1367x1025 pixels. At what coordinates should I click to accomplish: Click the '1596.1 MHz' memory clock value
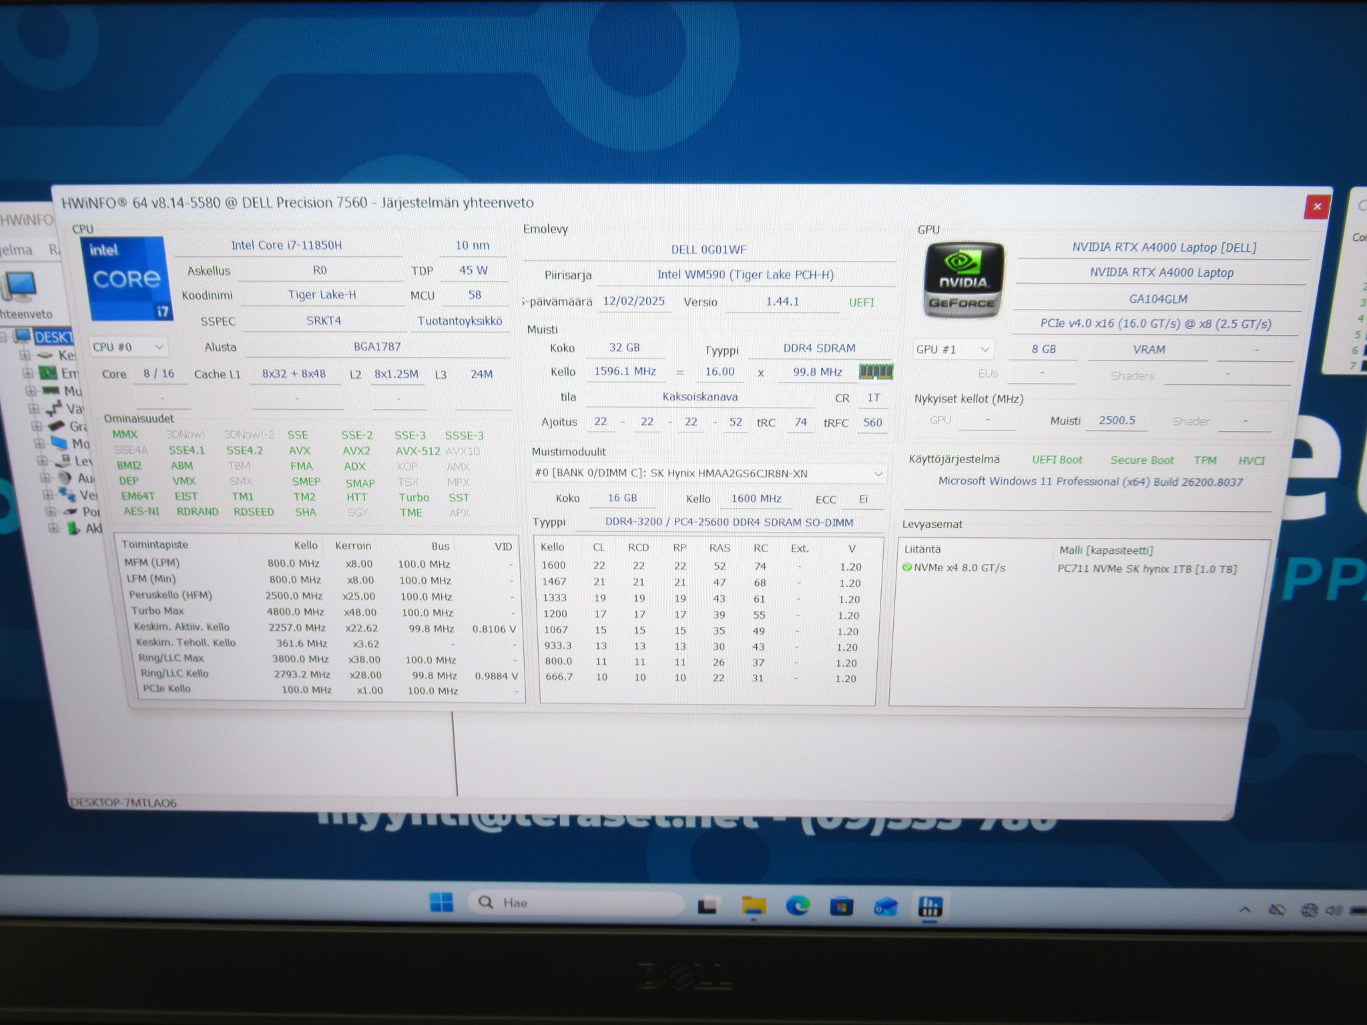pos(625,371)
